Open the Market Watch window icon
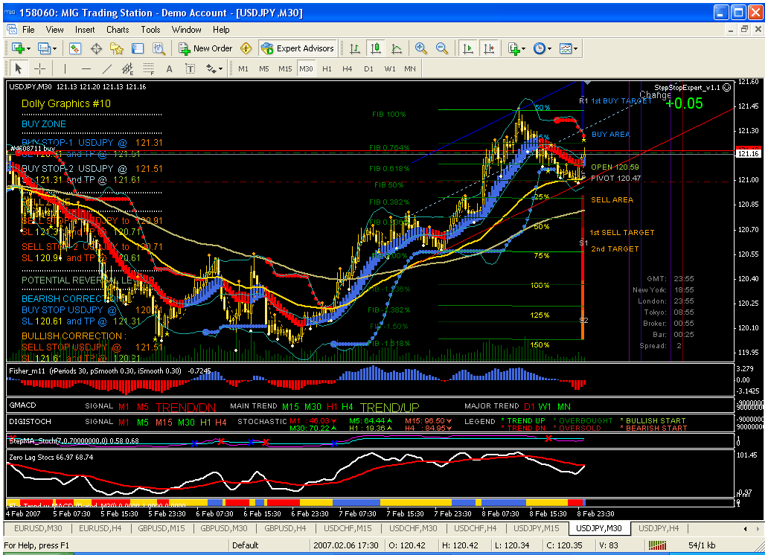The image size is (768, 555). tap(75, 48)
